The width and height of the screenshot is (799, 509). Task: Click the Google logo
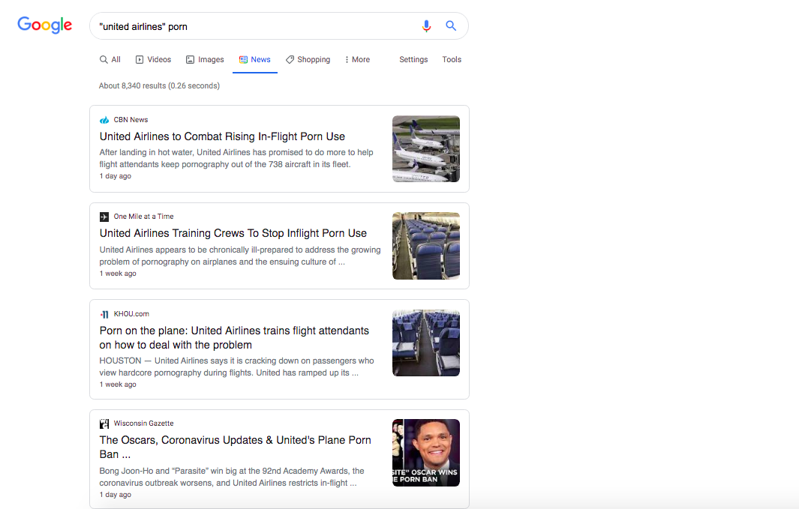point(45,25)
